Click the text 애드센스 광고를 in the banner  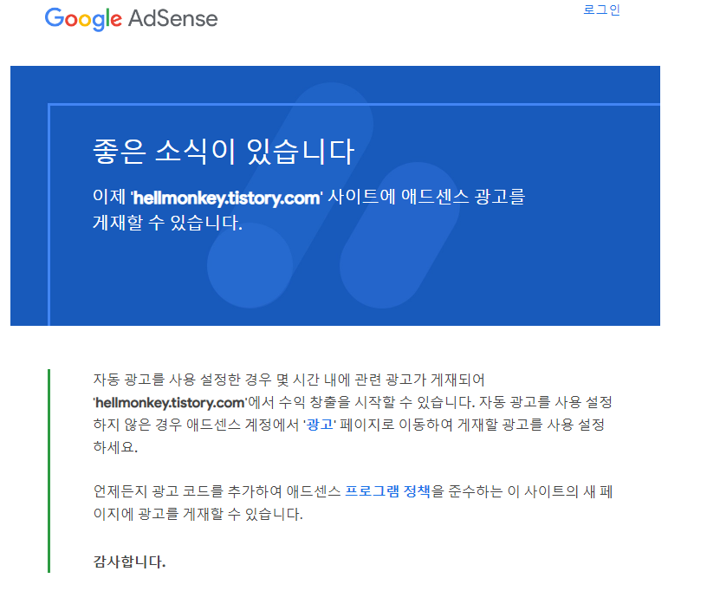[x=463, y=197]
